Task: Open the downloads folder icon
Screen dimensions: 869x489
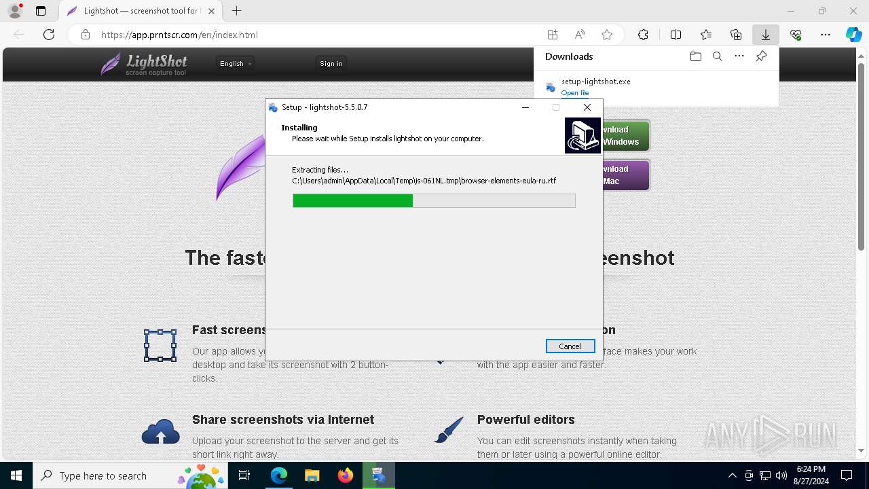Action: click(x=695, y=56)
